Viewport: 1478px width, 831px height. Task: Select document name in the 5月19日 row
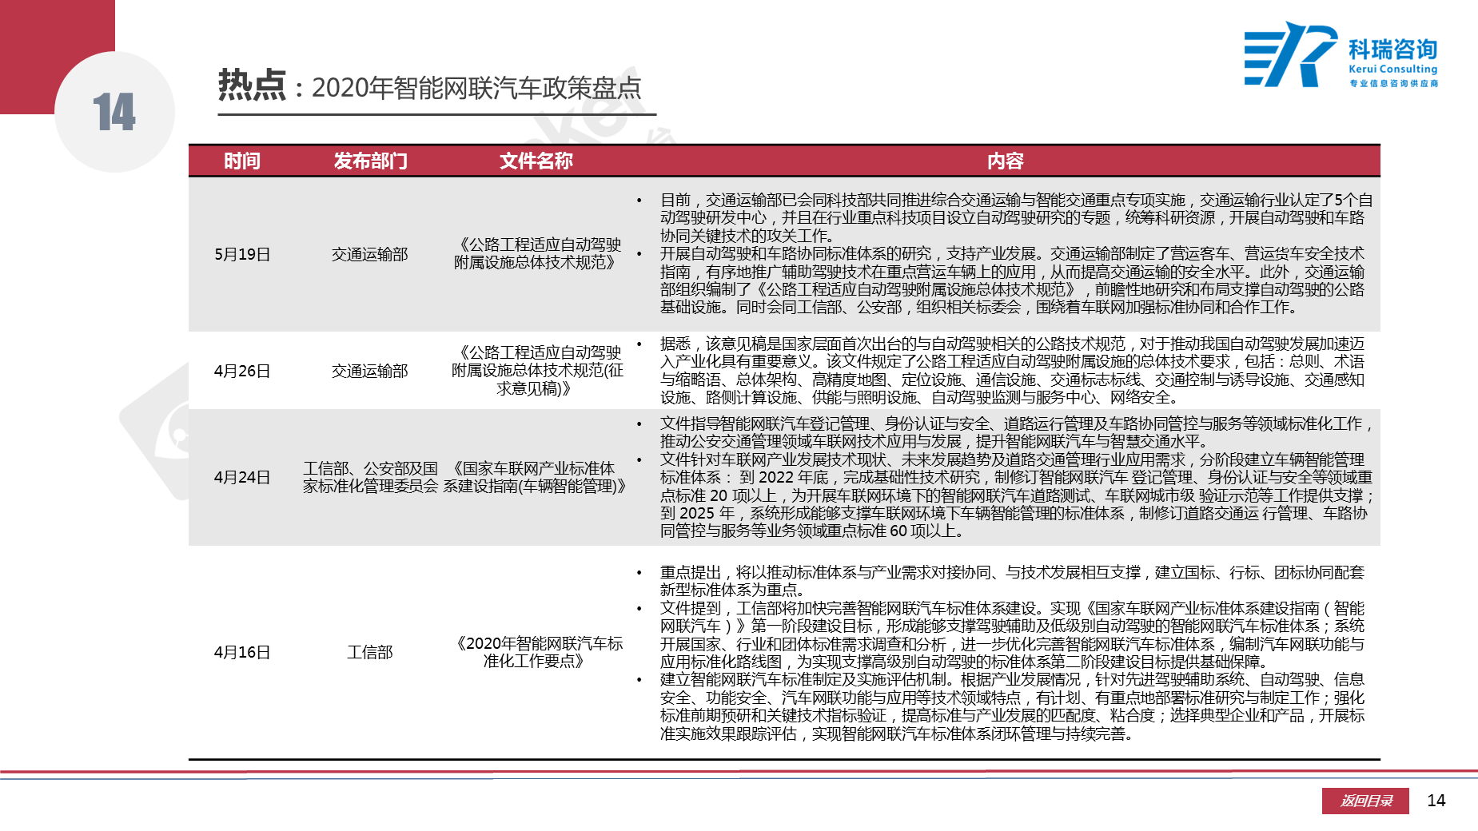tap(536, 253)
